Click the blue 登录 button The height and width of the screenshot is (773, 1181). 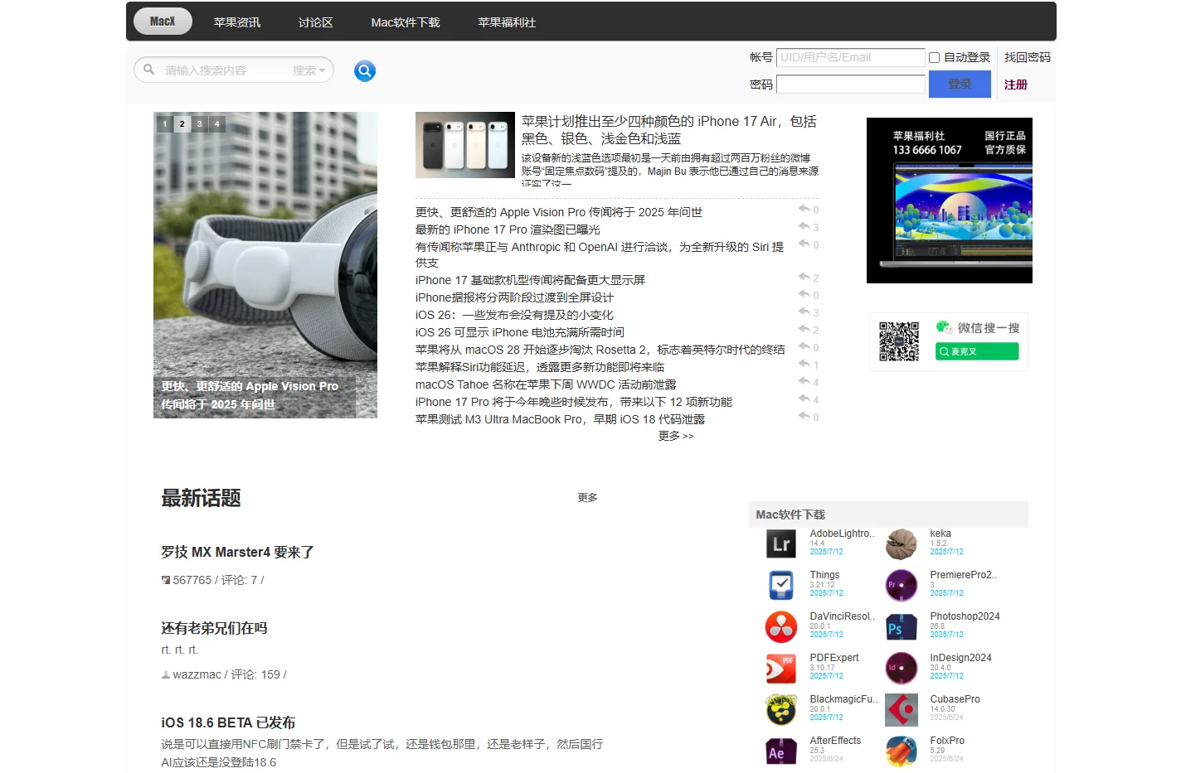[960, 84]
